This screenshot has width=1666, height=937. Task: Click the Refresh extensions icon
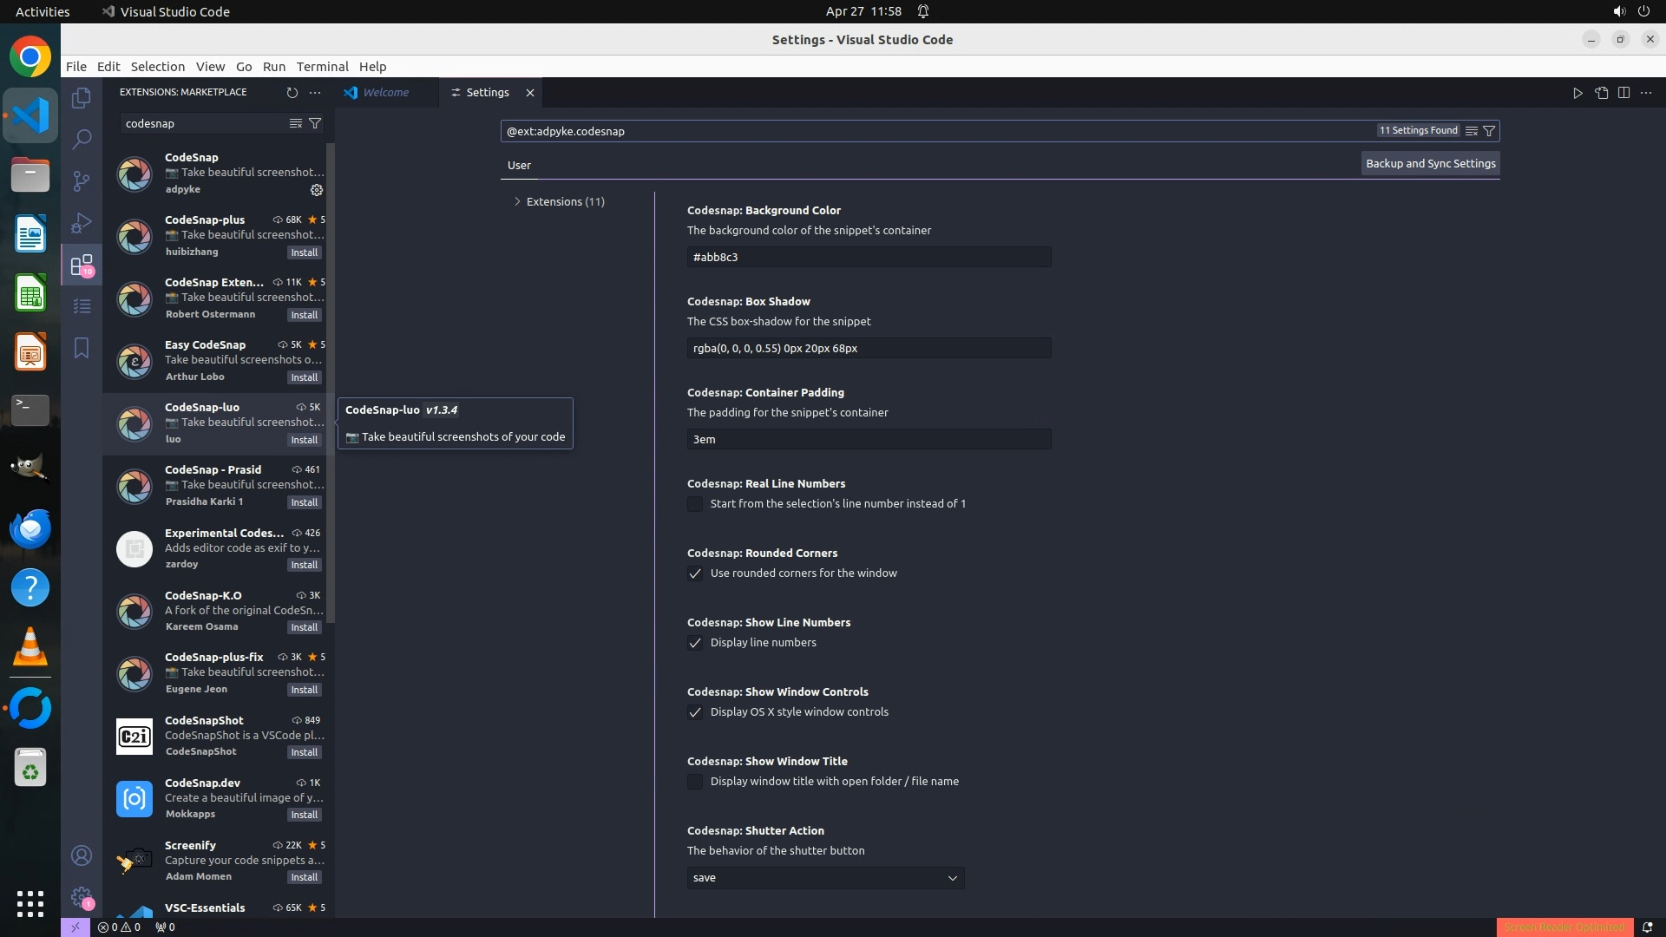click(292, 92)
